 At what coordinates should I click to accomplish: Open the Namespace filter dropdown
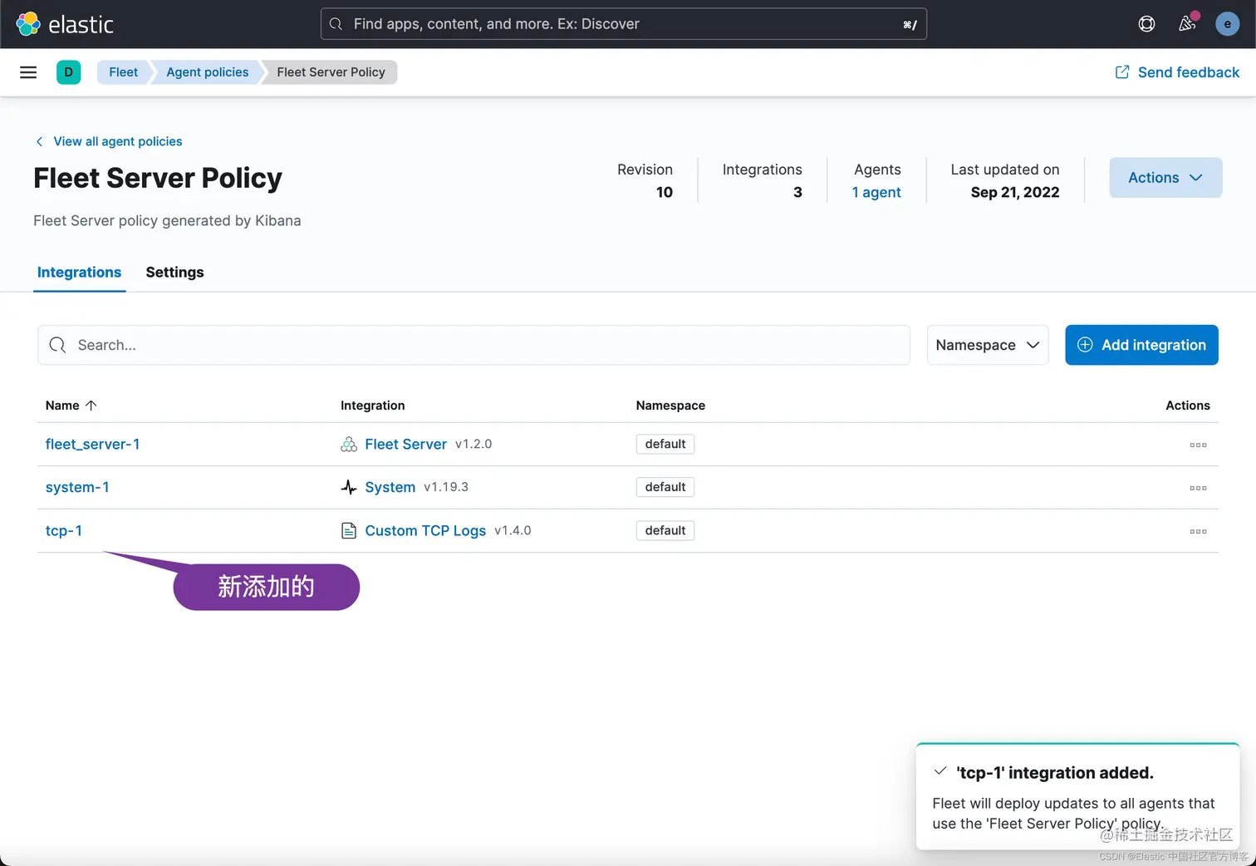pos(988,345)
